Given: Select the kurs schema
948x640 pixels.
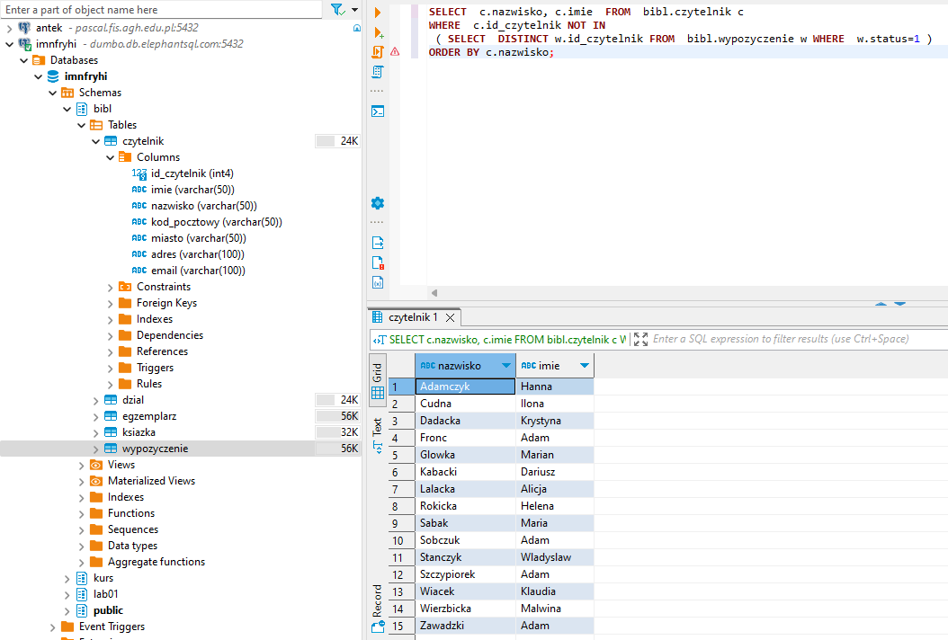Looking at the screenshot, I should click(x=103, y=578).
